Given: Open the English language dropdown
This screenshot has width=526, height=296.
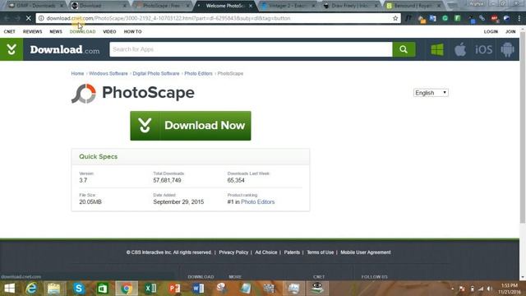Looking at the screenshot, I should click(431, 93).
